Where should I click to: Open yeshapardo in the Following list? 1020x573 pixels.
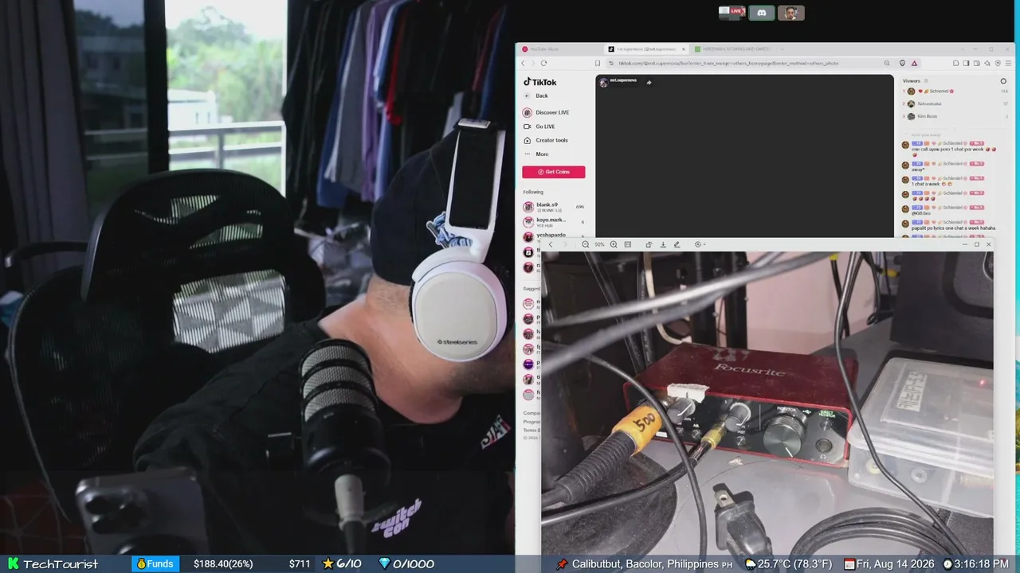click(x=554, y=236)
